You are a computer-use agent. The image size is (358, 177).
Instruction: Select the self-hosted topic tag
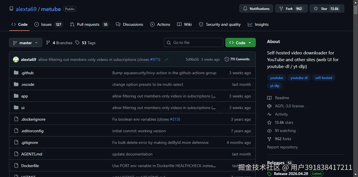tap(323, 78)
